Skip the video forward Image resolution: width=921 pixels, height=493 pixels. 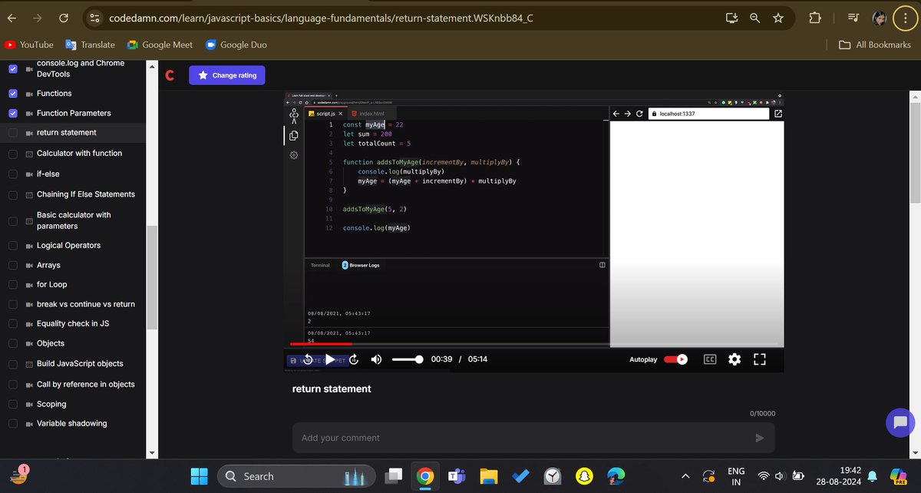click(x=354, y=359)
